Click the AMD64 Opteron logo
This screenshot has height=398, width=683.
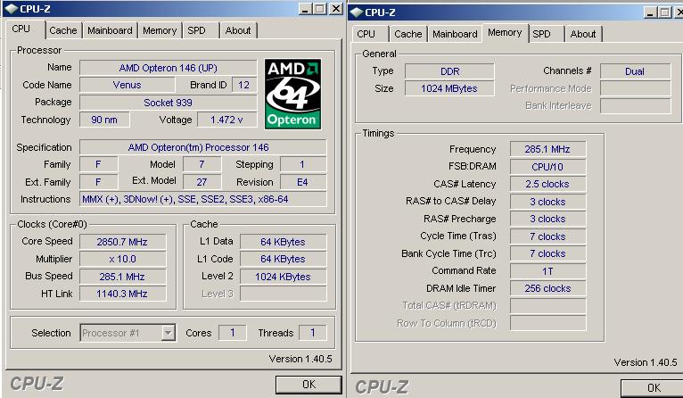pyautogui.click(x=292, y=95)
